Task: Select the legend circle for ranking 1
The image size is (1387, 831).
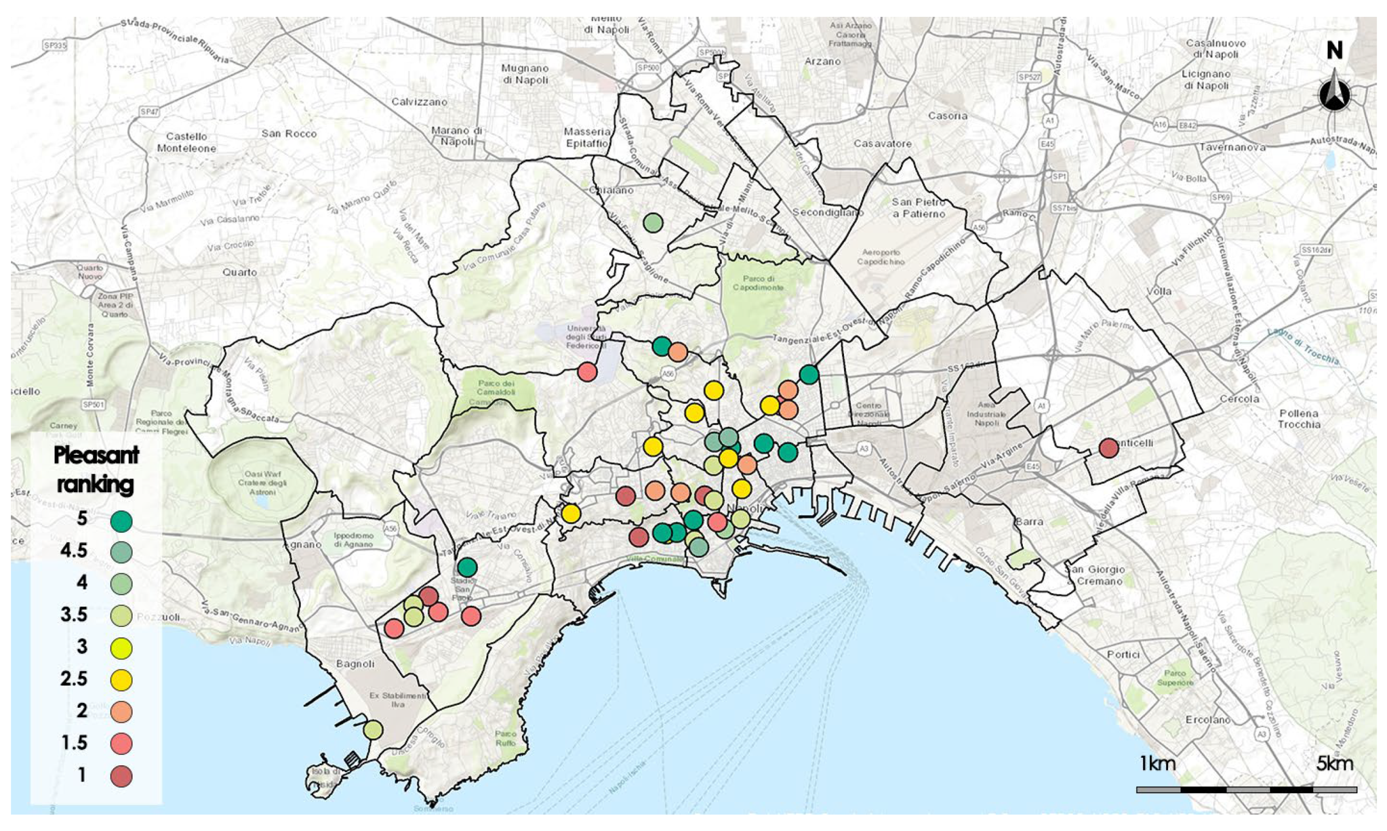Action: click(122, 776)
